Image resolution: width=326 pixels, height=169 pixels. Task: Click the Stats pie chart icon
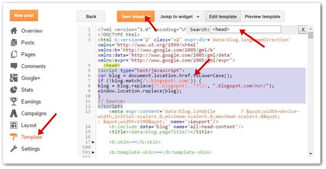(14, 90)
